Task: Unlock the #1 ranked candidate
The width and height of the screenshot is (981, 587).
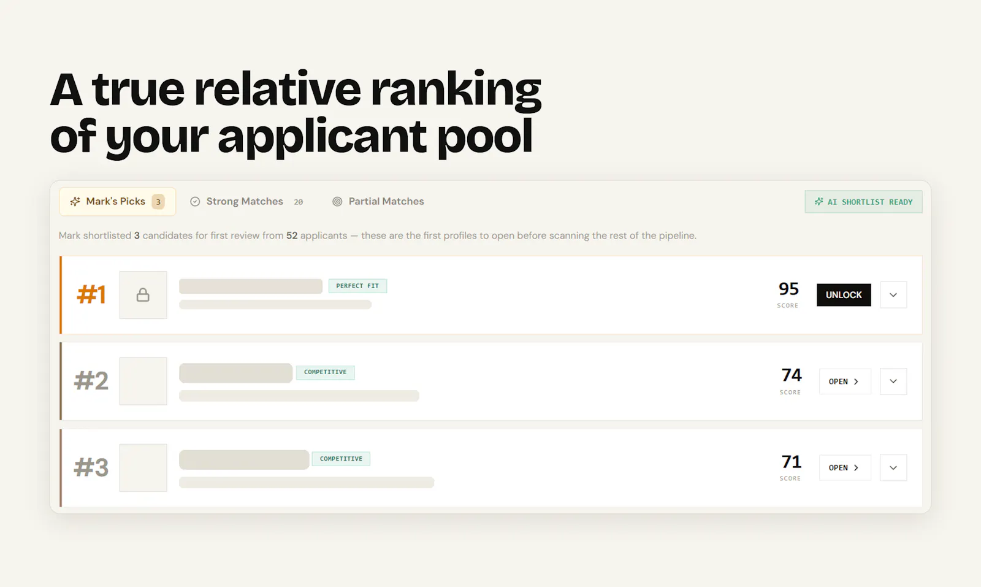Action: [x=844, y=295]
